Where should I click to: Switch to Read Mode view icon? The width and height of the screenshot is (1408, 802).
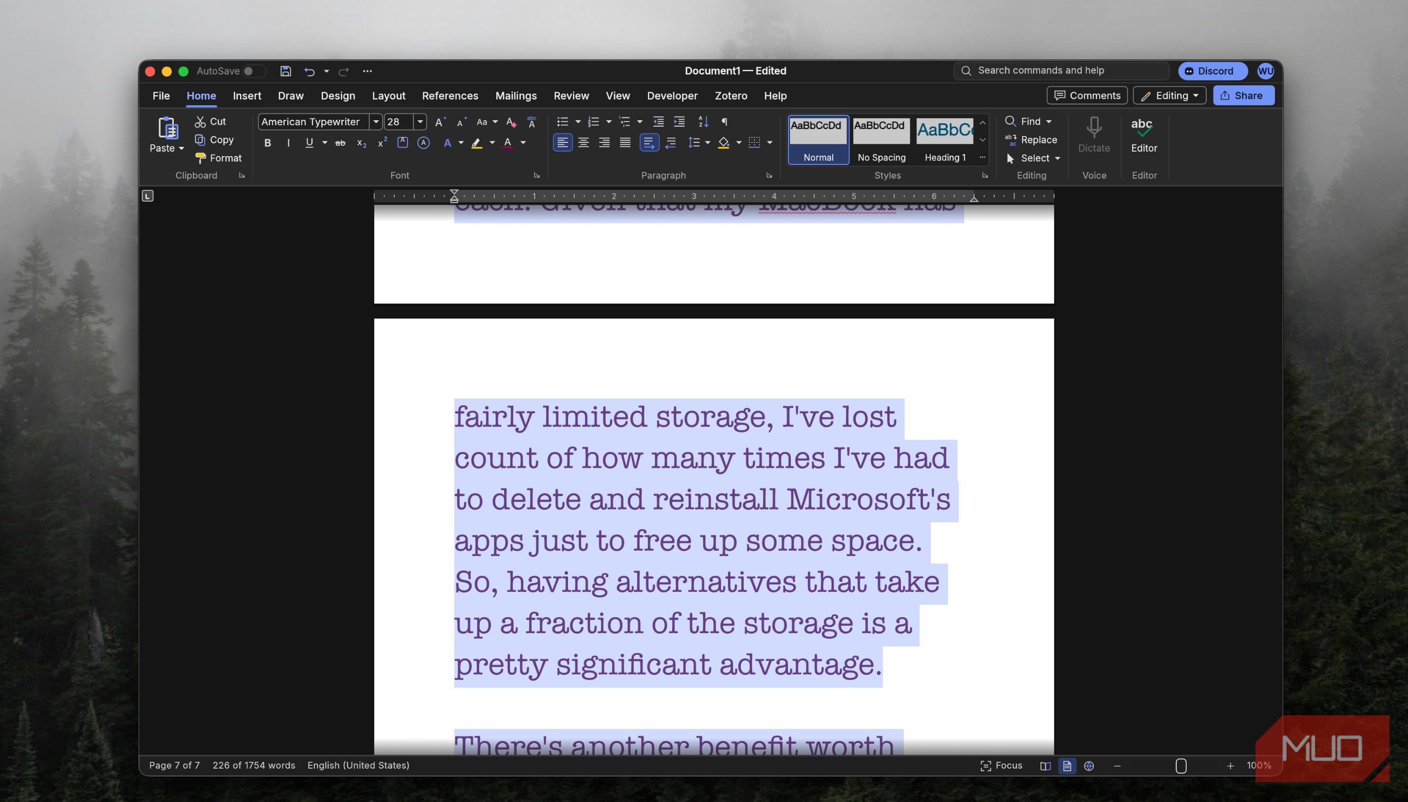1045,766
